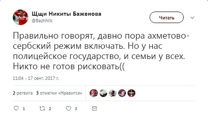208x117 pixels.
Task: Click the reply speech bubble icon
Action: [x=16, y=108]
